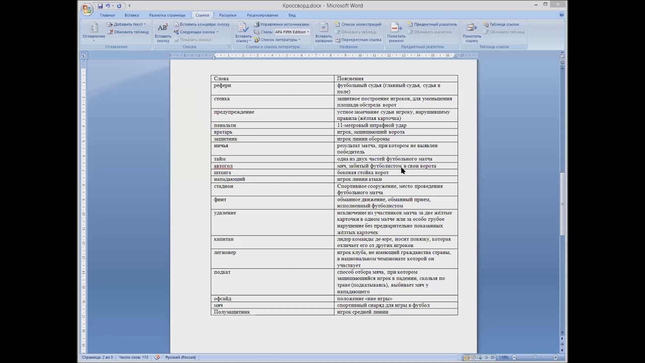Go to previous page browse button

pyautogui.click(x=562, y=339)
